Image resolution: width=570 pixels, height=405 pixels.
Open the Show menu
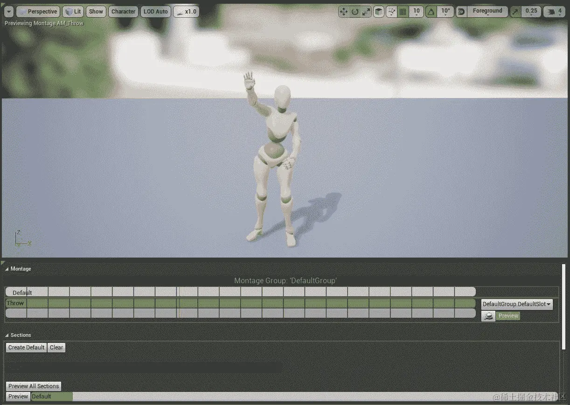pyautogui.click(x=96, y=12)
